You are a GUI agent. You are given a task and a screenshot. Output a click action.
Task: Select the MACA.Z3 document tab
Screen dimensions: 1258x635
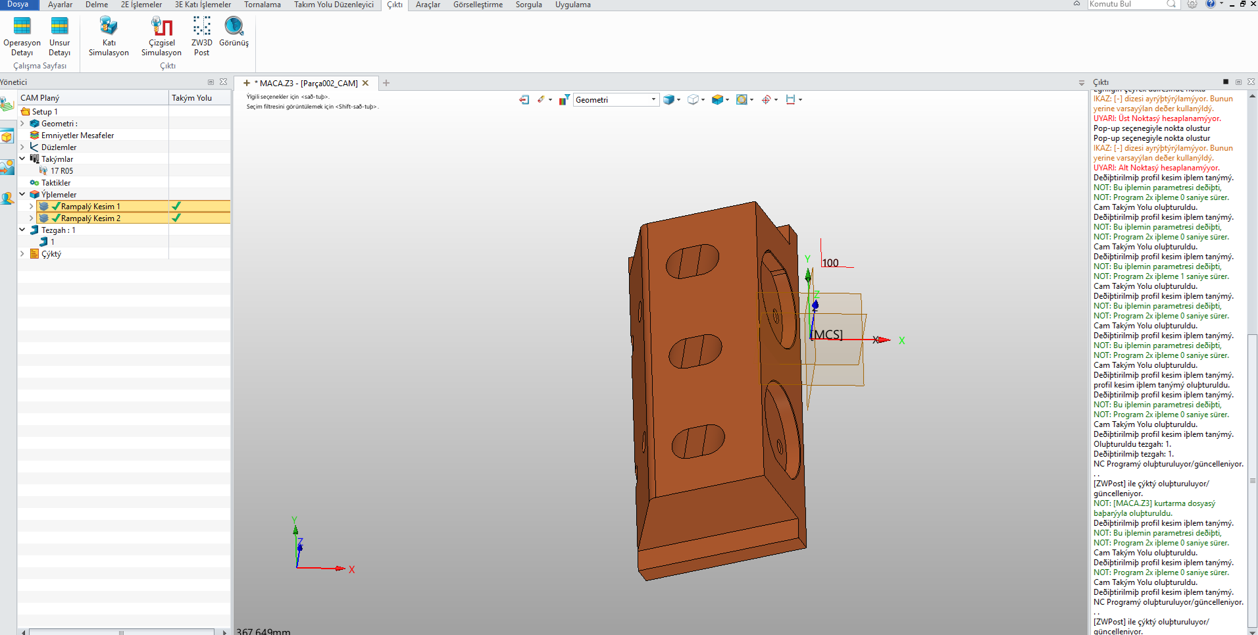(305, 83)
